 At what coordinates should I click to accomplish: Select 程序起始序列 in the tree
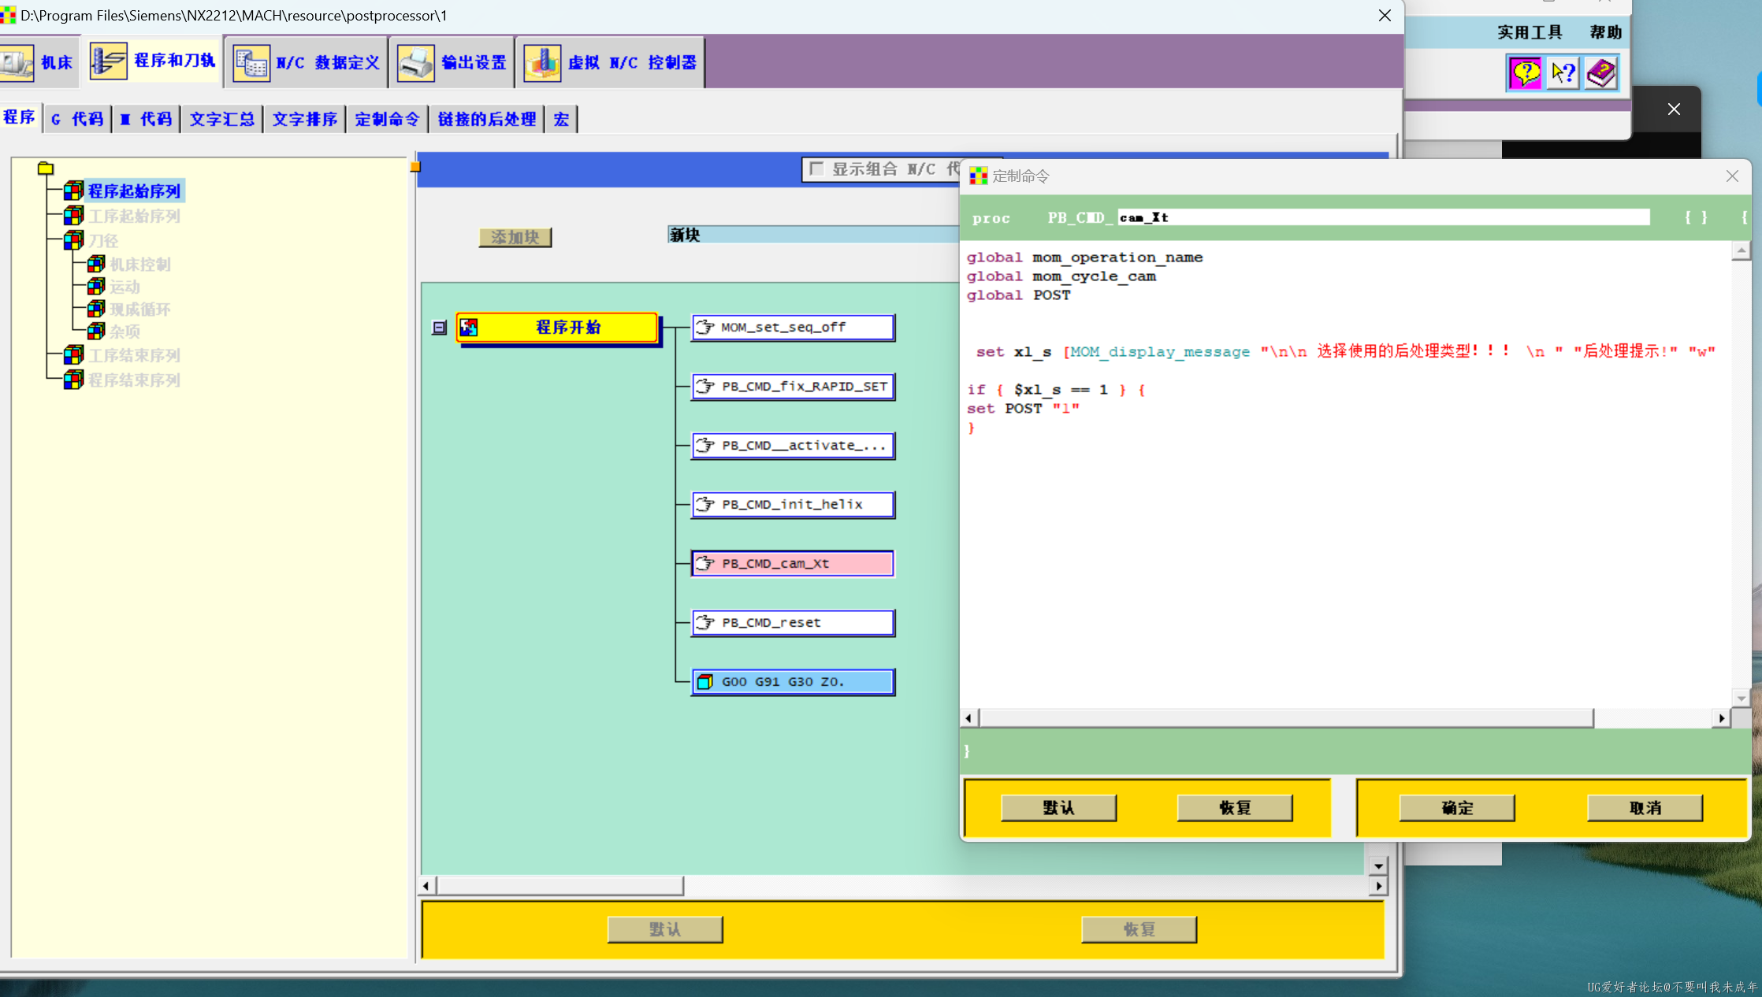(134, 191)
